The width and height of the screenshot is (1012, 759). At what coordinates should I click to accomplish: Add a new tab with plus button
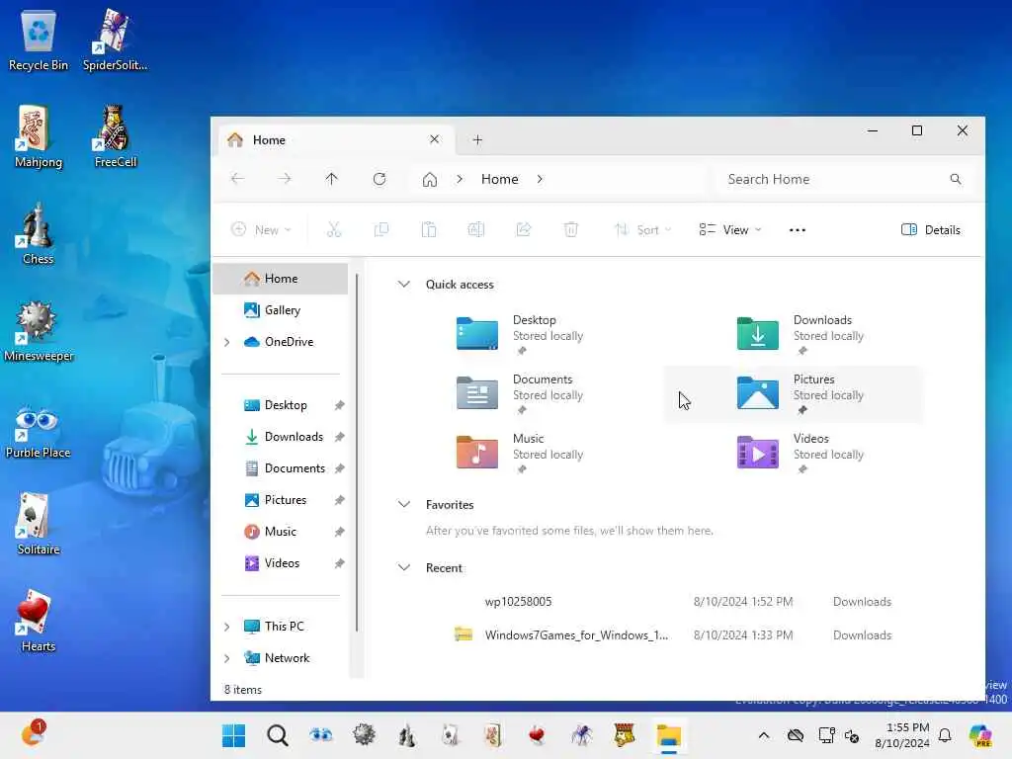477,140
